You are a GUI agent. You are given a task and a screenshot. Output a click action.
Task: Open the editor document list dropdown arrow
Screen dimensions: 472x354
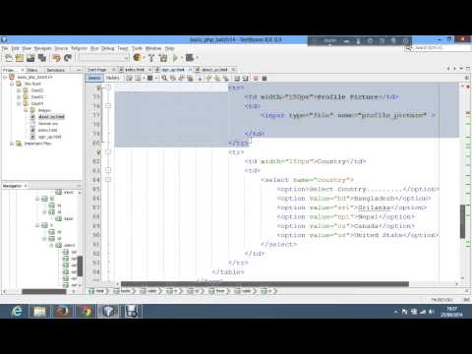461,69
